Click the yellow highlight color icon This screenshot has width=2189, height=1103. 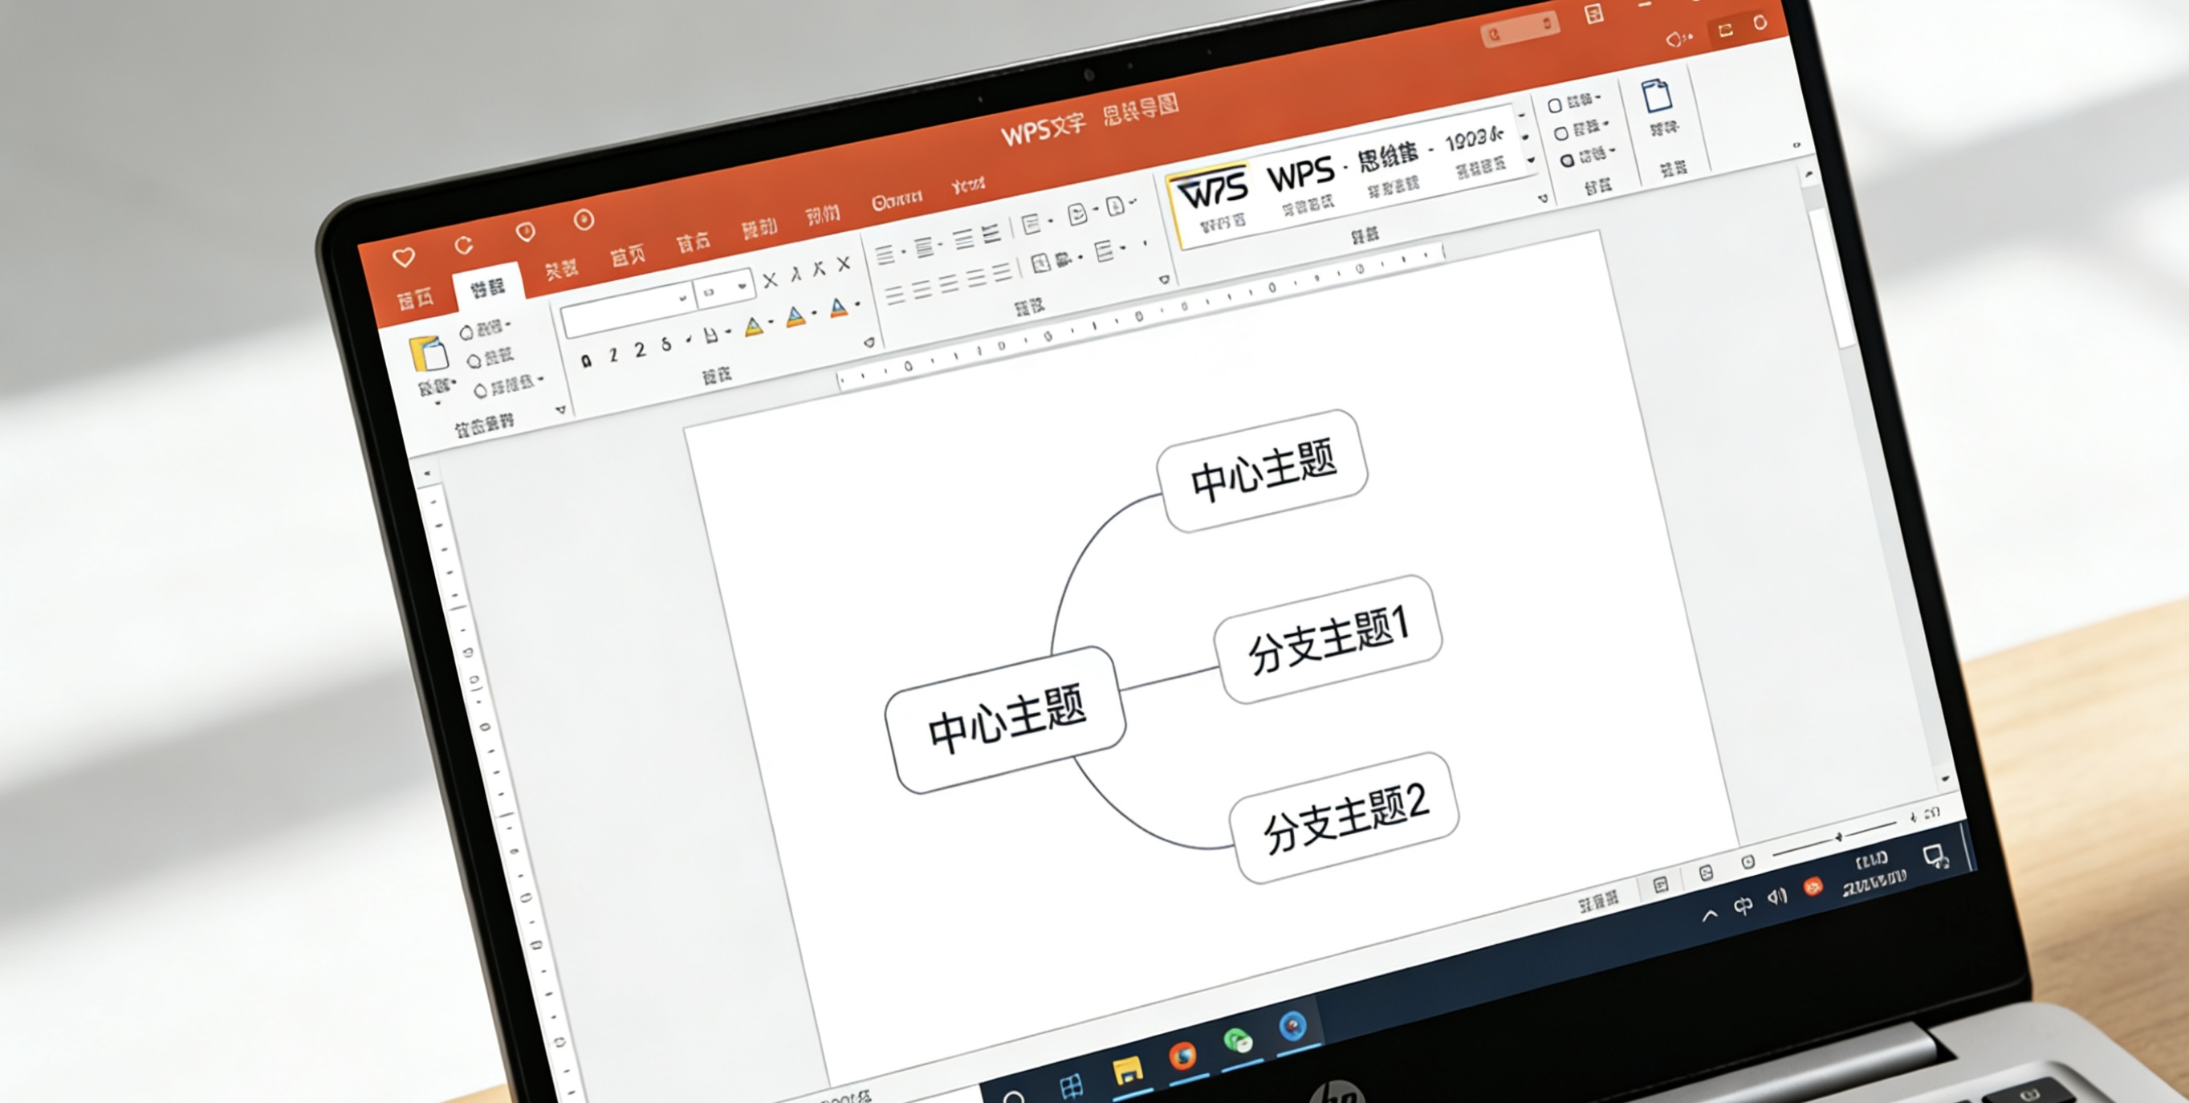754,328
